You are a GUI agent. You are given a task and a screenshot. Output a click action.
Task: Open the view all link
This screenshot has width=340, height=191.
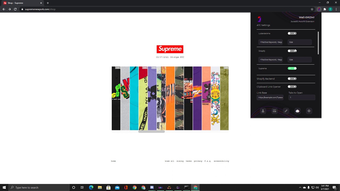[169, 161]
